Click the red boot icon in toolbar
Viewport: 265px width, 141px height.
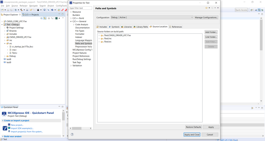pyautogui.click(x=66, y=10)
